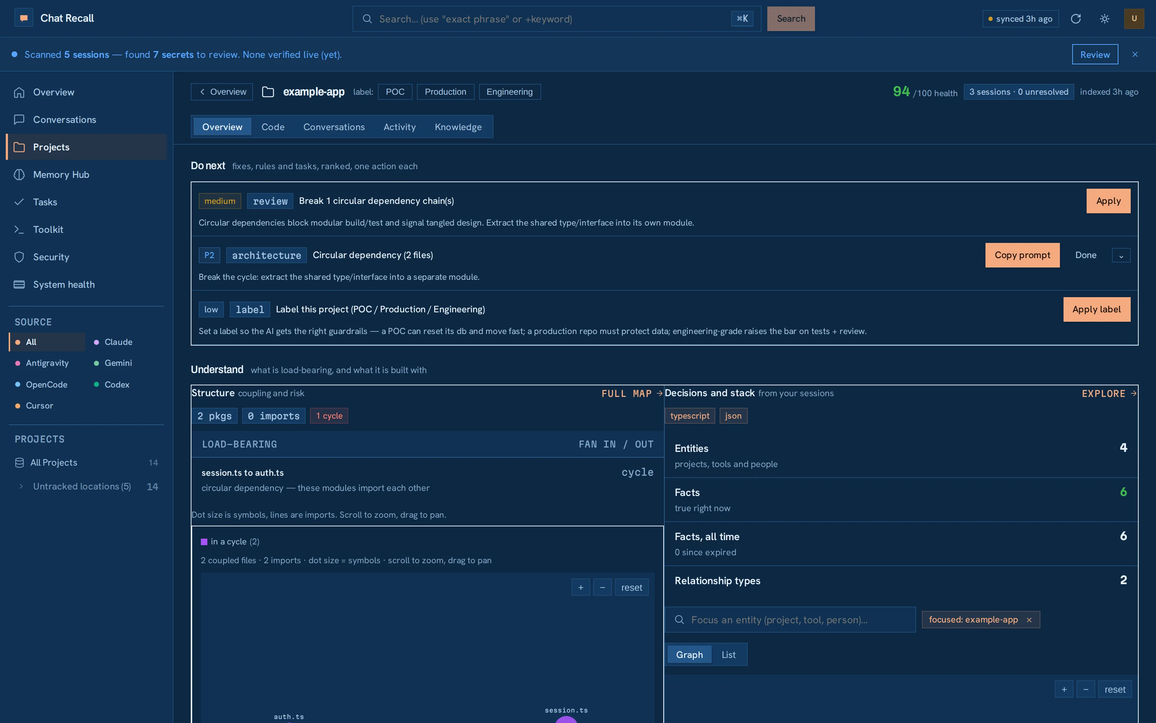
Task: Remove the focused example-app filter
Action: pyautogui.click(x=1030, y=620)
